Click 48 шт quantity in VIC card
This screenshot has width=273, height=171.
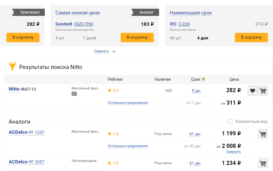pos(175,38)
